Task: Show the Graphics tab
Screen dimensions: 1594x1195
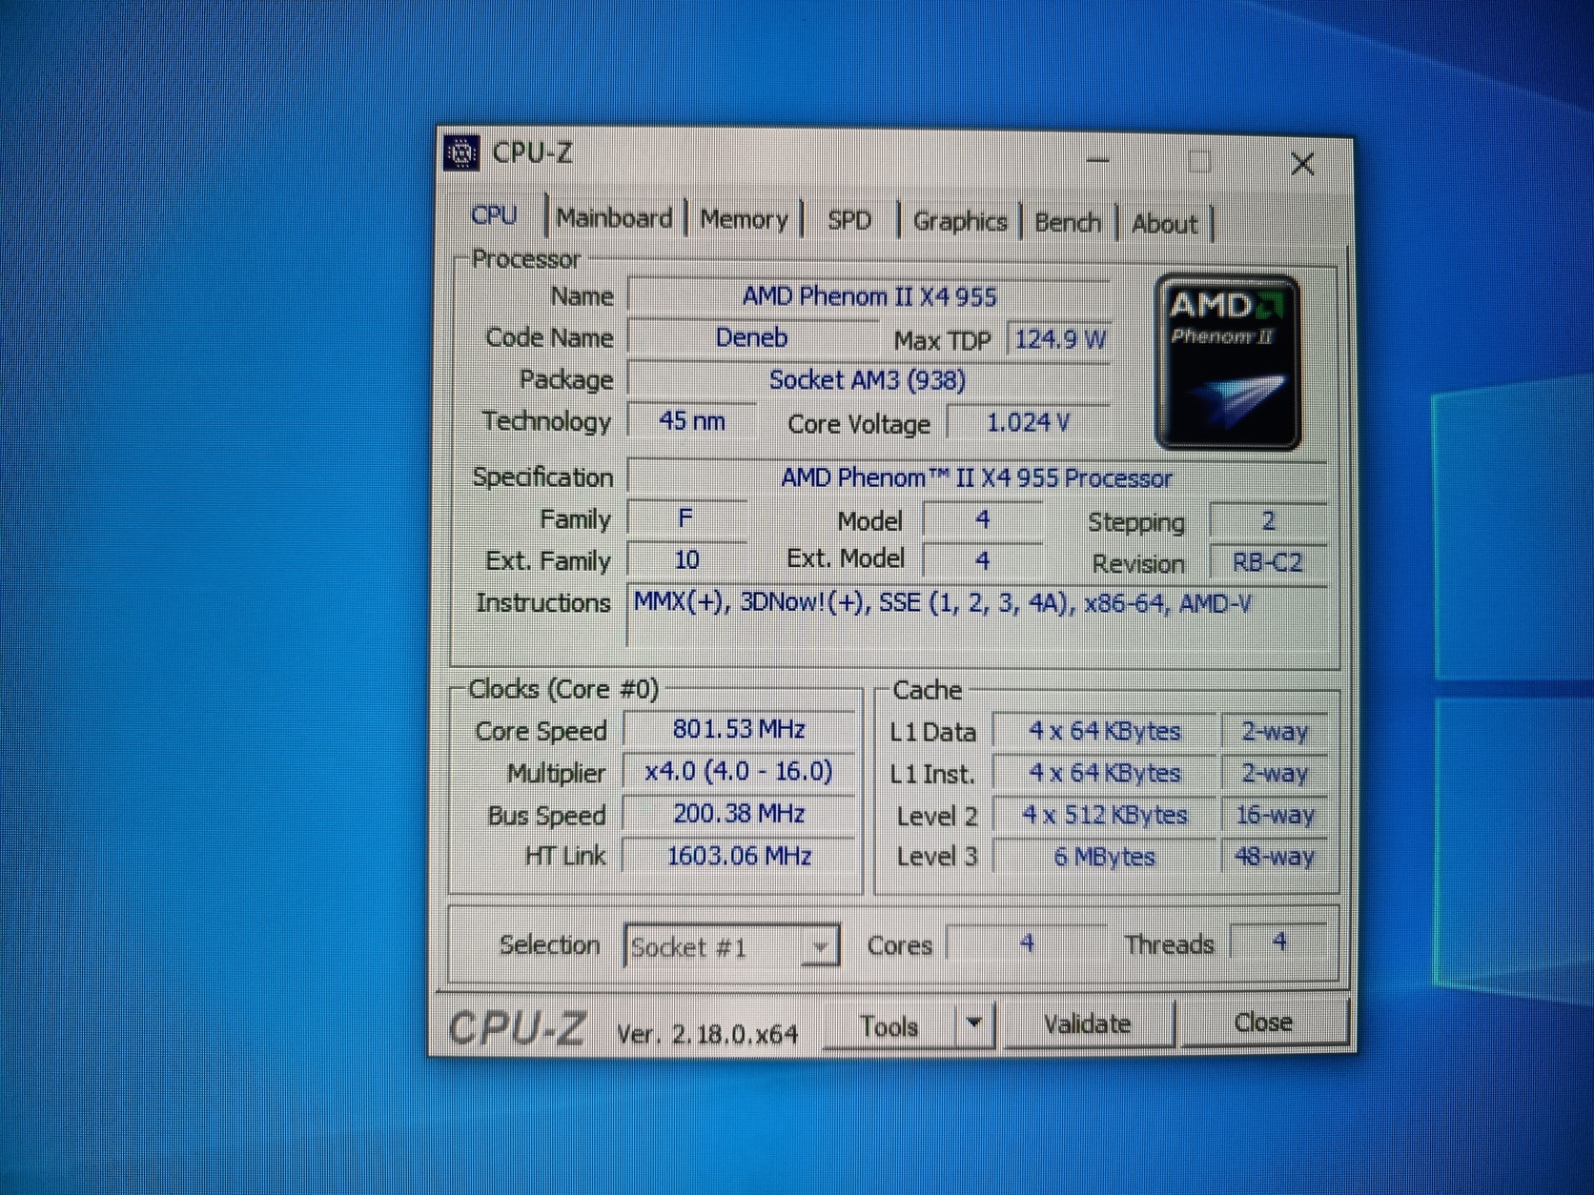Action: [959, 222]
